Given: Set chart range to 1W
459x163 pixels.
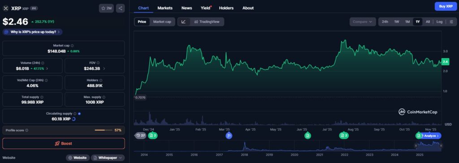Looking at the screenshot, I should tap(397, 21).
